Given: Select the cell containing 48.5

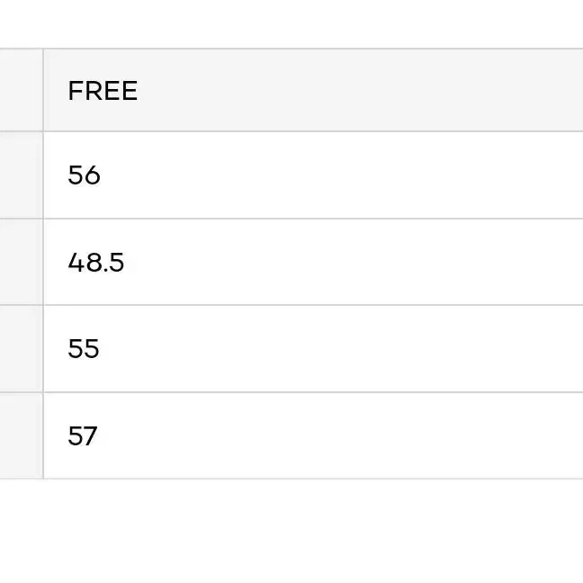Looking at the screenshot, I should click(313, 262).
